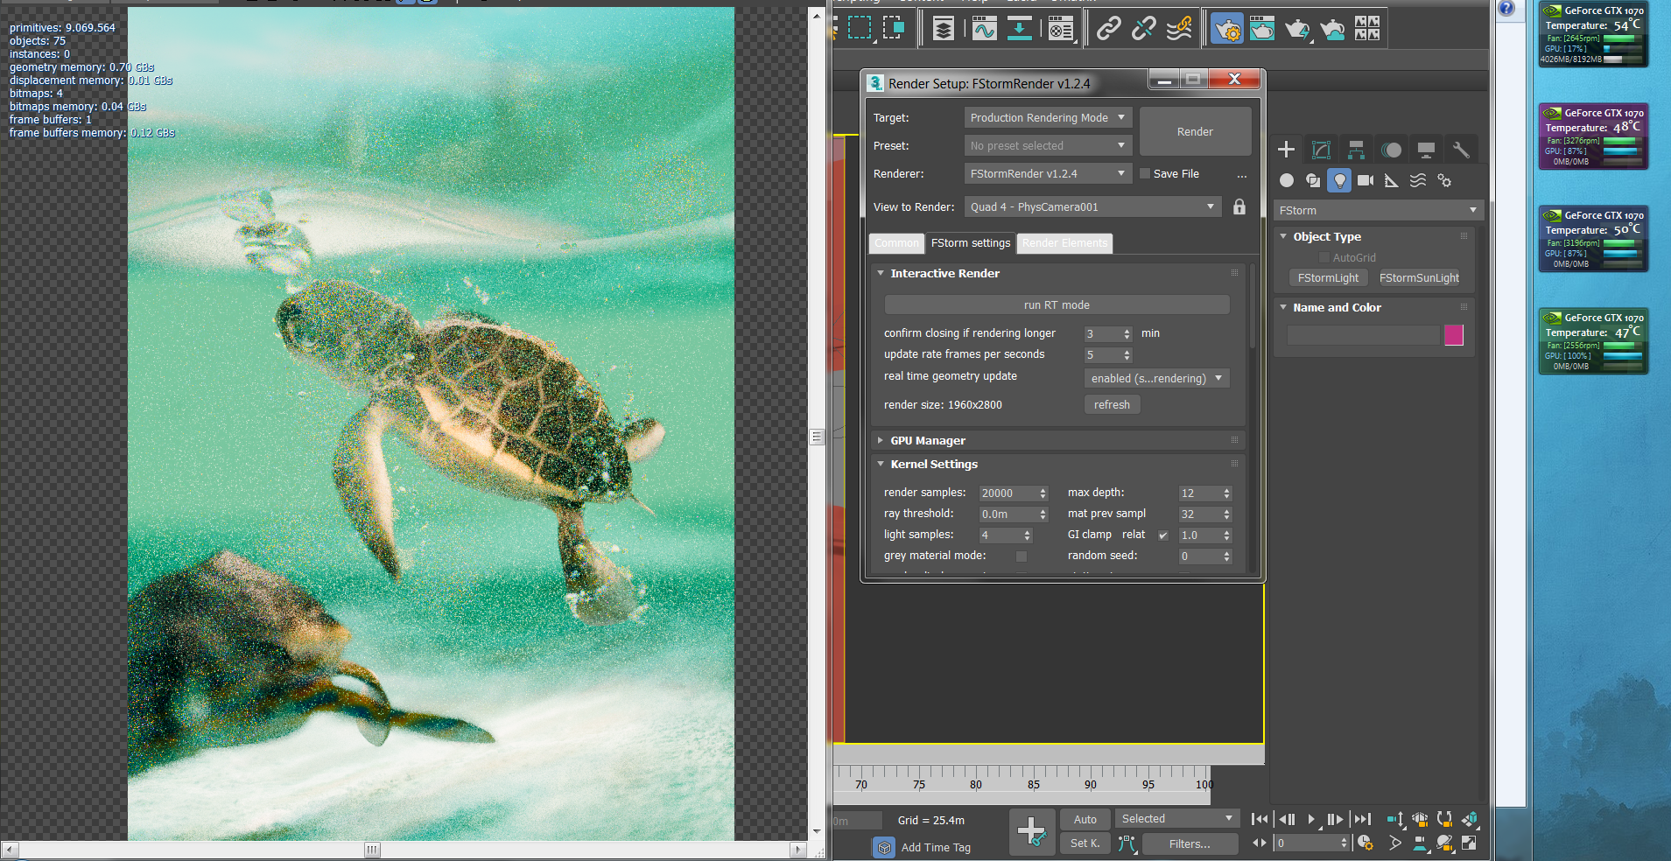1671x861 pixels.
Task: Switch to the Render Elements tab
Action: point(1064,243)
